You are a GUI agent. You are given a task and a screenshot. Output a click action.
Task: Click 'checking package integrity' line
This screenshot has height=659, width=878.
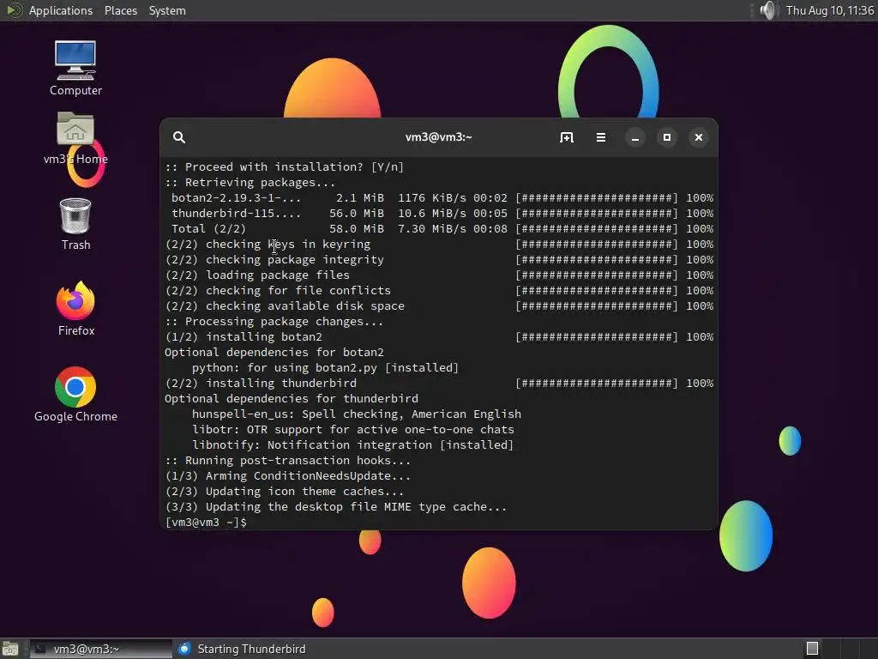pyautogui.click(x=439, y=259)
